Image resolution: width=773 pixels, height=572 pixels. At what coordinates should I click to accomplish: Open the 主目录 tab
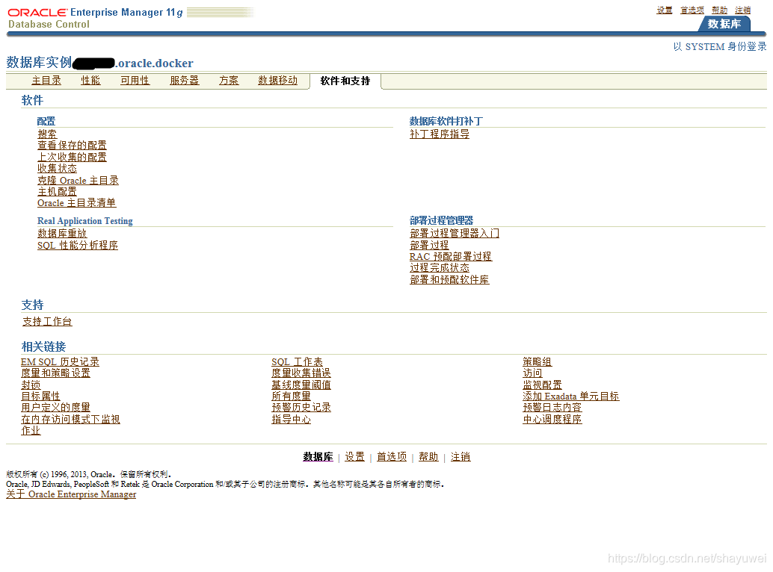(x=46, y=81)
